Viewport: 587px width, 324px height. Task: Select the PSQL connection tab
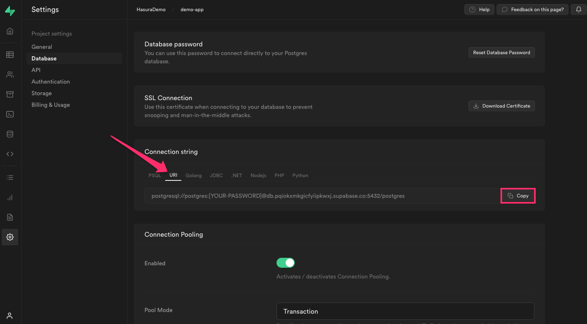(154, 175)
